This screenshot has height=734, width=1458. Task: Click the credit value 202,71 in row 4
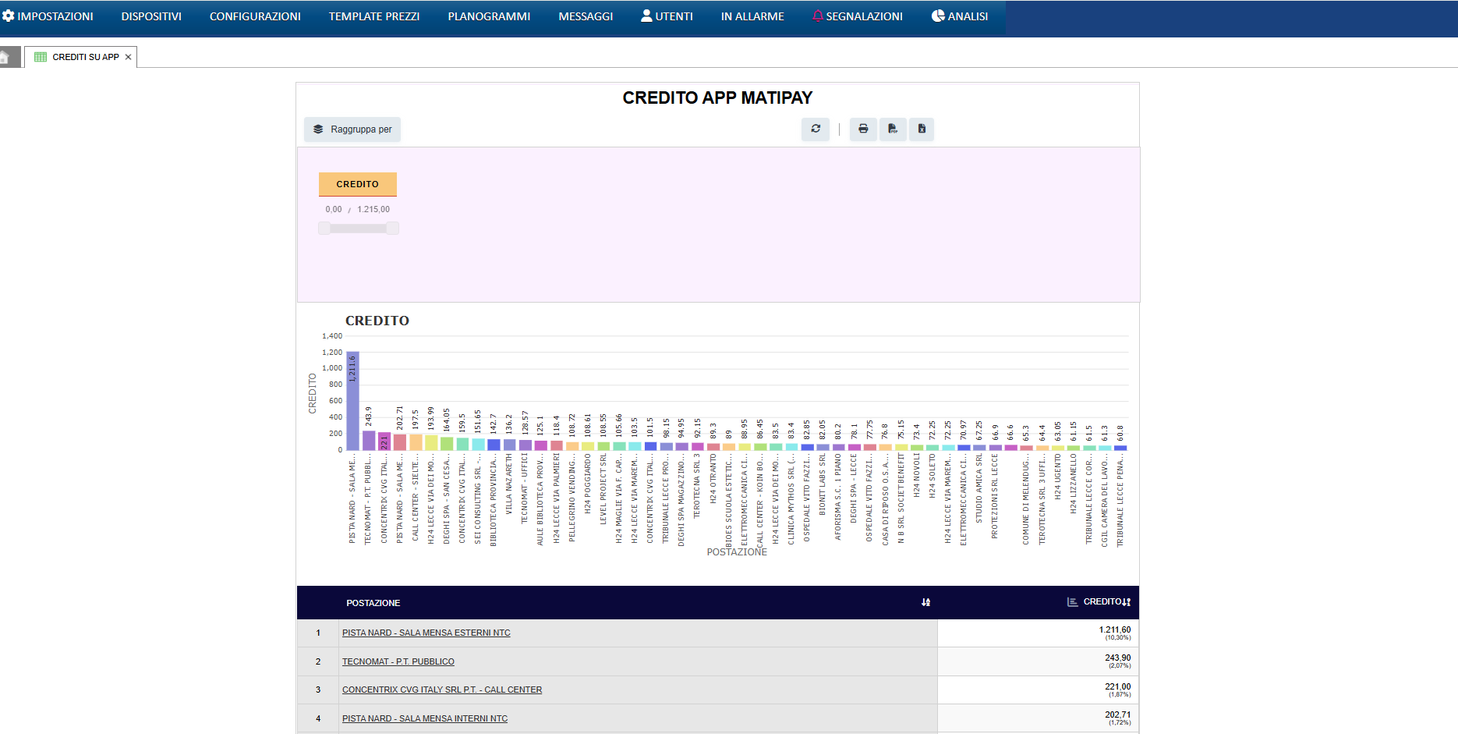pos(1118,714)
